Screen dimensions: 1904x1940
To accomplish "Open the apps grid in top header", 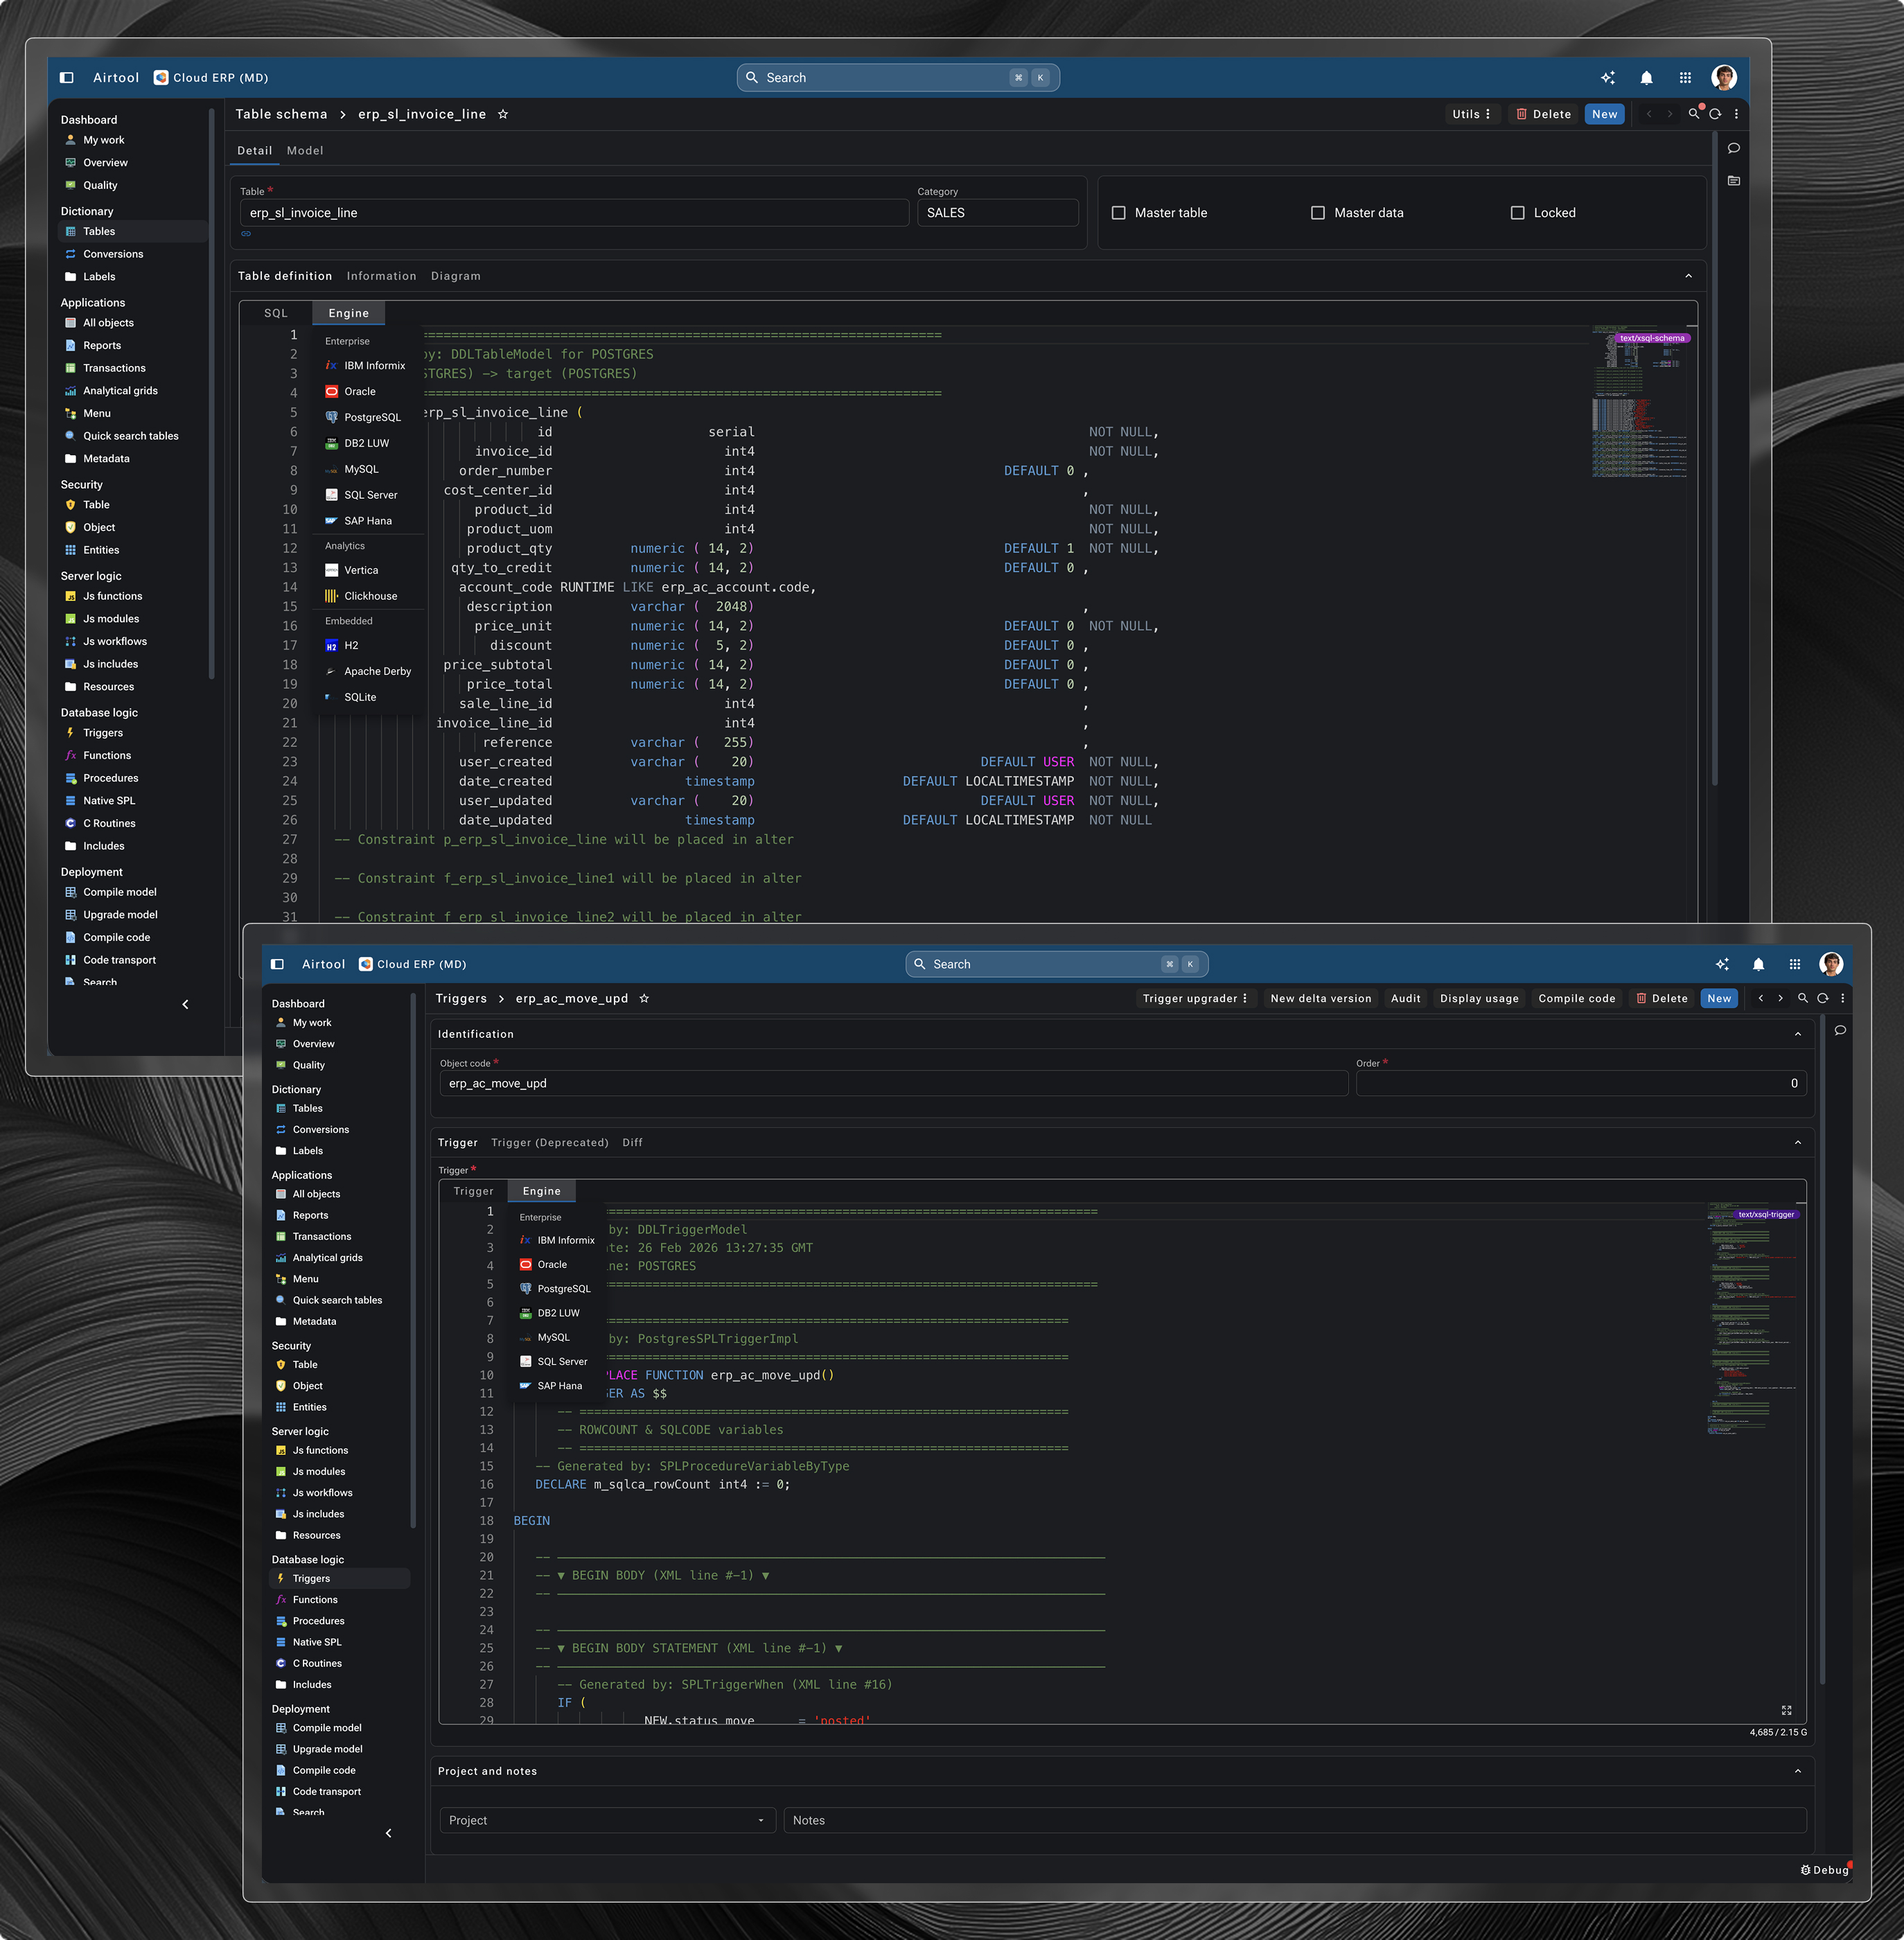I will pos(1685,78).
